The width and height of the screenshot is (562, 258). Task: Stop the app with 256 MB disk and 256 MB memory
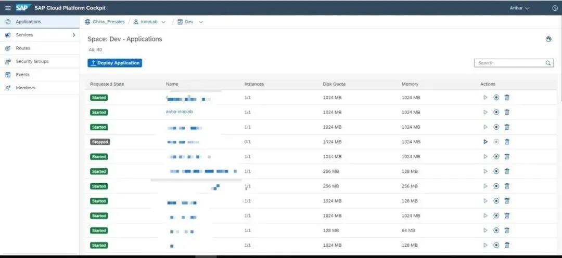[496, 186]
